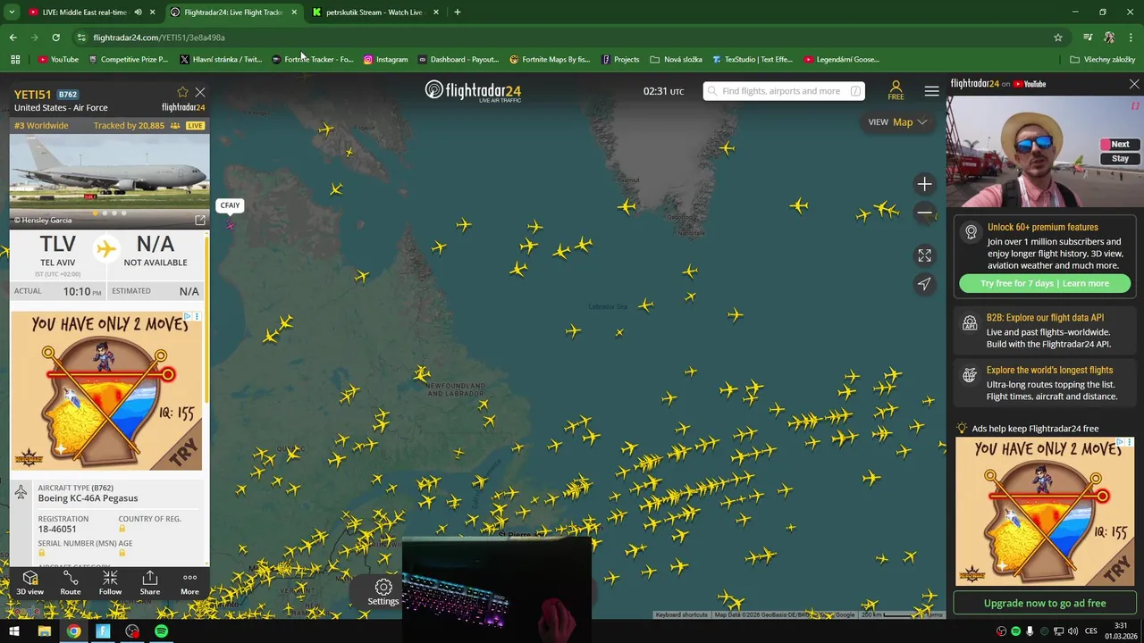This screenshot has height=643, width=1144.
Task: Mute the Middle East tab audio
Action: tap(138, 13)
